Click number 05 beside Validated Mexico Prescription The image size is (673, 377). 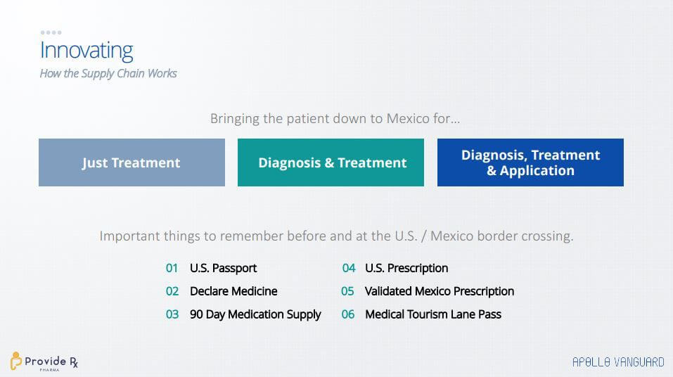[347, 291]
